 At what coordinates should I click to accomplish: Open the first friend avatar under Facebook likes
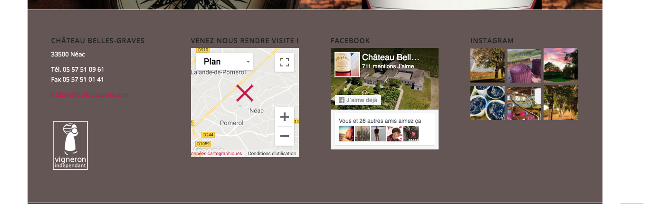346,134
